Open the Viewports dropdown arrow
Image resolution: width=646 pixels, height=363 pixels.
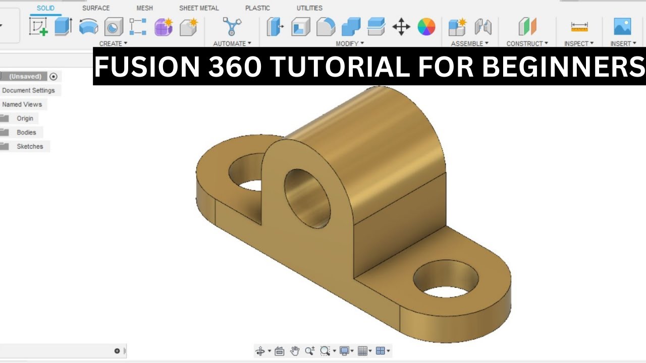pyautogui.click(x=389, y=351)
